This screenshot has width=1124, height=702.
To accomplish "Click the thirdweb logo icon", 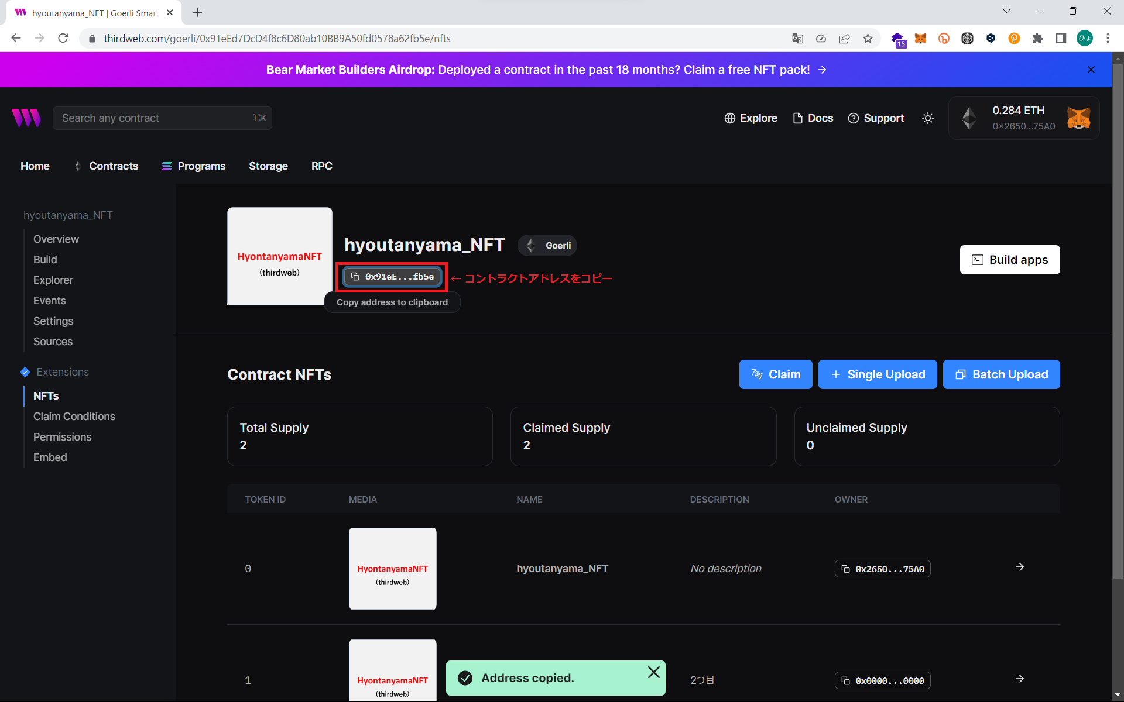I will tap(26, 118).
